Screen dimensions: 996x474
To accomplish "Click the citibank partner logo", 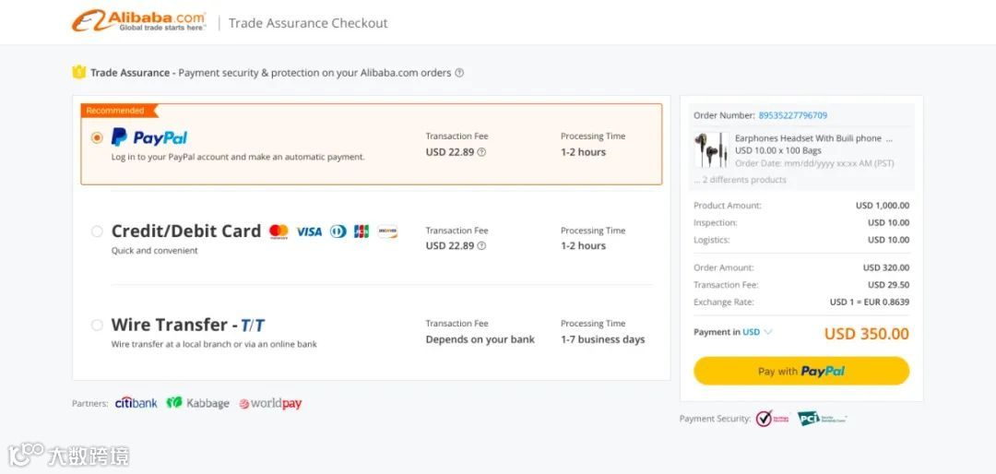I will pos(136,403).
